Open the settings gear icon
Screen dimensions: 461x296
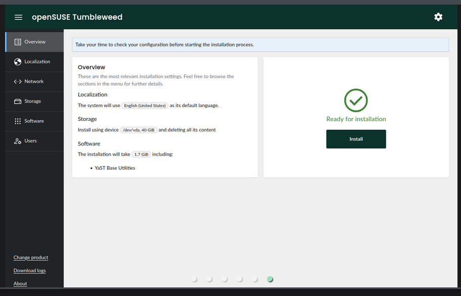[438, 17]
